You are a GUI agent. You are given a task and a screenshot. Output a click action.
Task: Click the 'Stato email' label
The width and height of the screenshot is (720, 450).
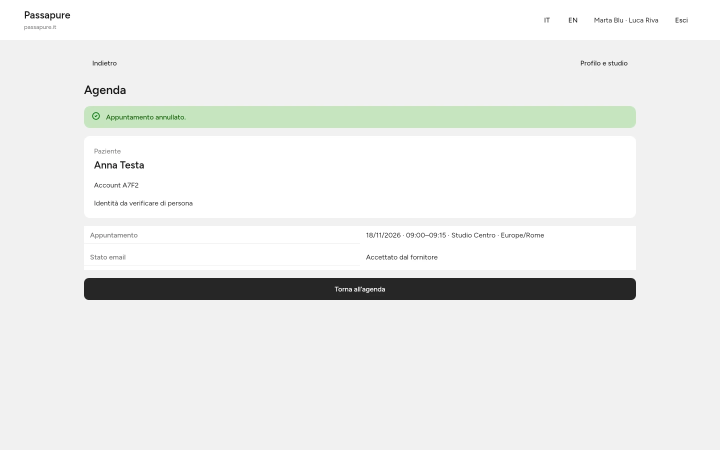[108, 257]
